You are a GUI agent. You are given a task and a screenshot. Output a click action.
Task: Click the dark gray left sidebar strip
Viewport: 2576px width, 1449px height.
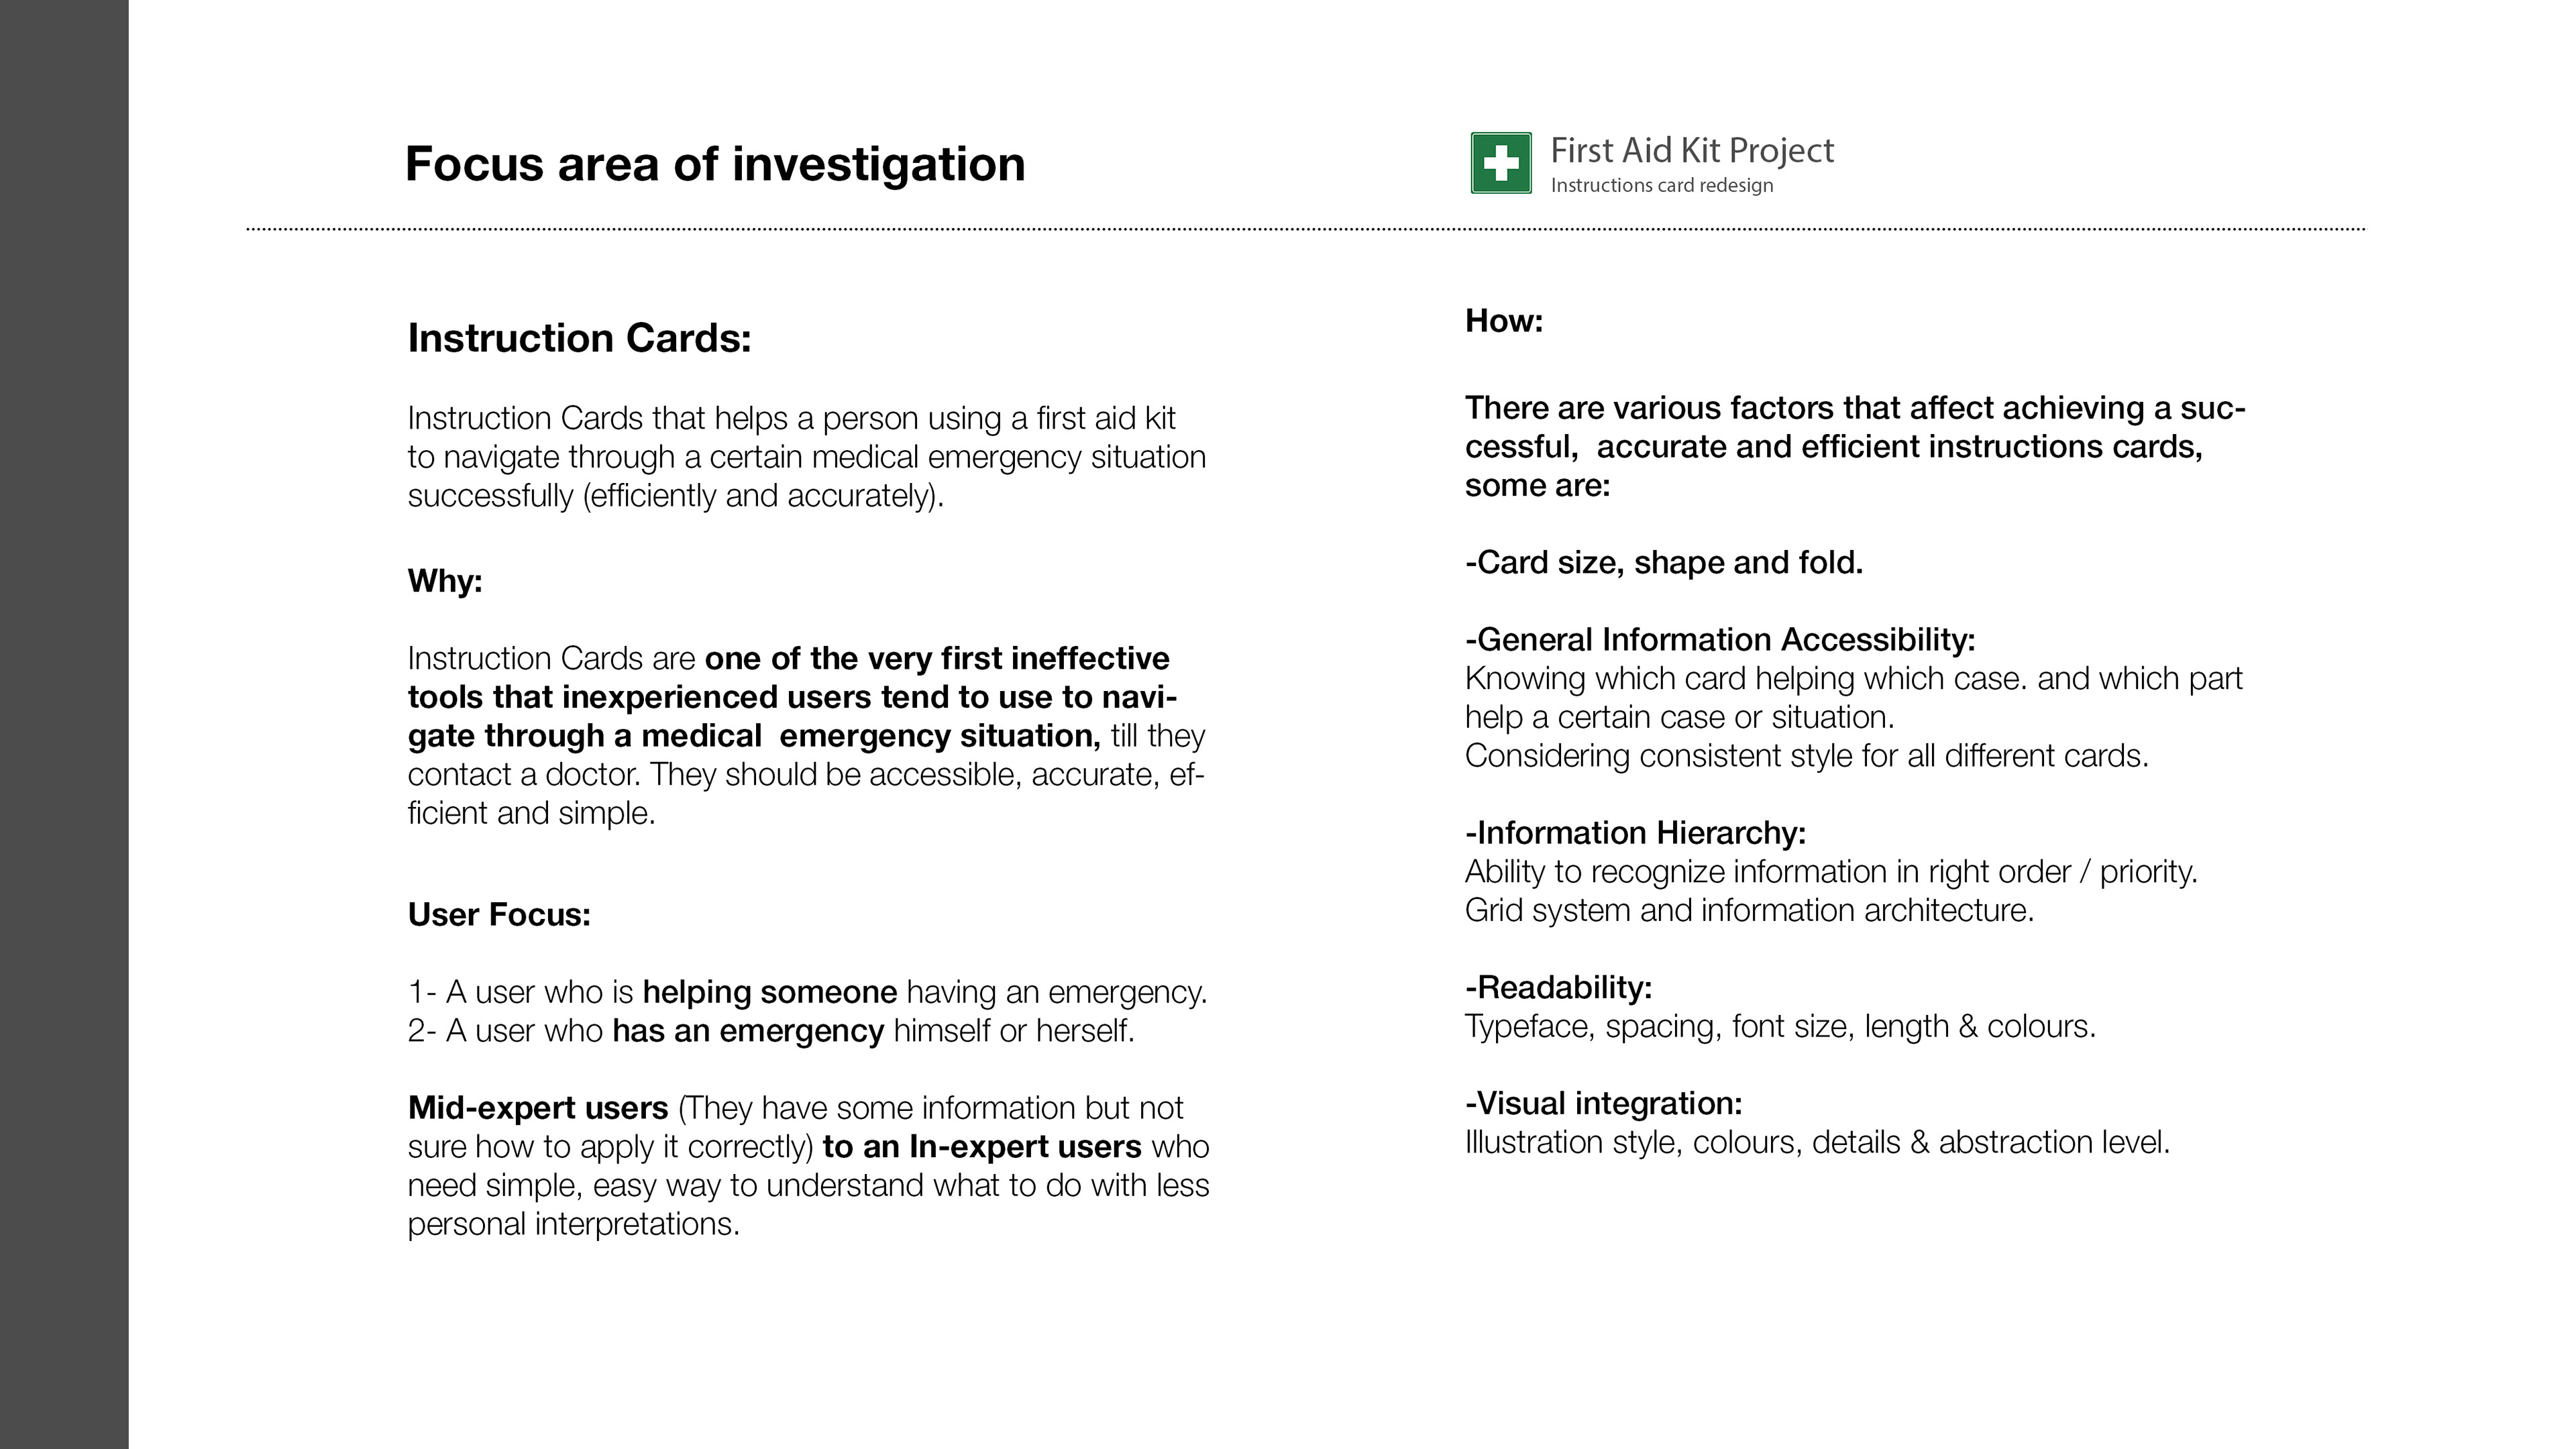click(x=64, y=724)
